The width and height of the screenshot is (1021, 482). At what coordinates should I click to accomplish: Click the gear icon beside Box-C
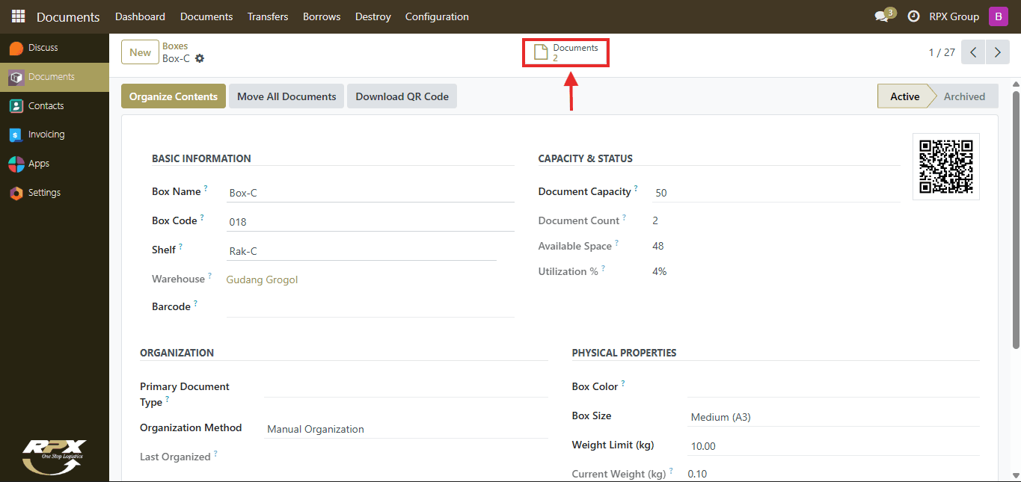coord(200,58)
